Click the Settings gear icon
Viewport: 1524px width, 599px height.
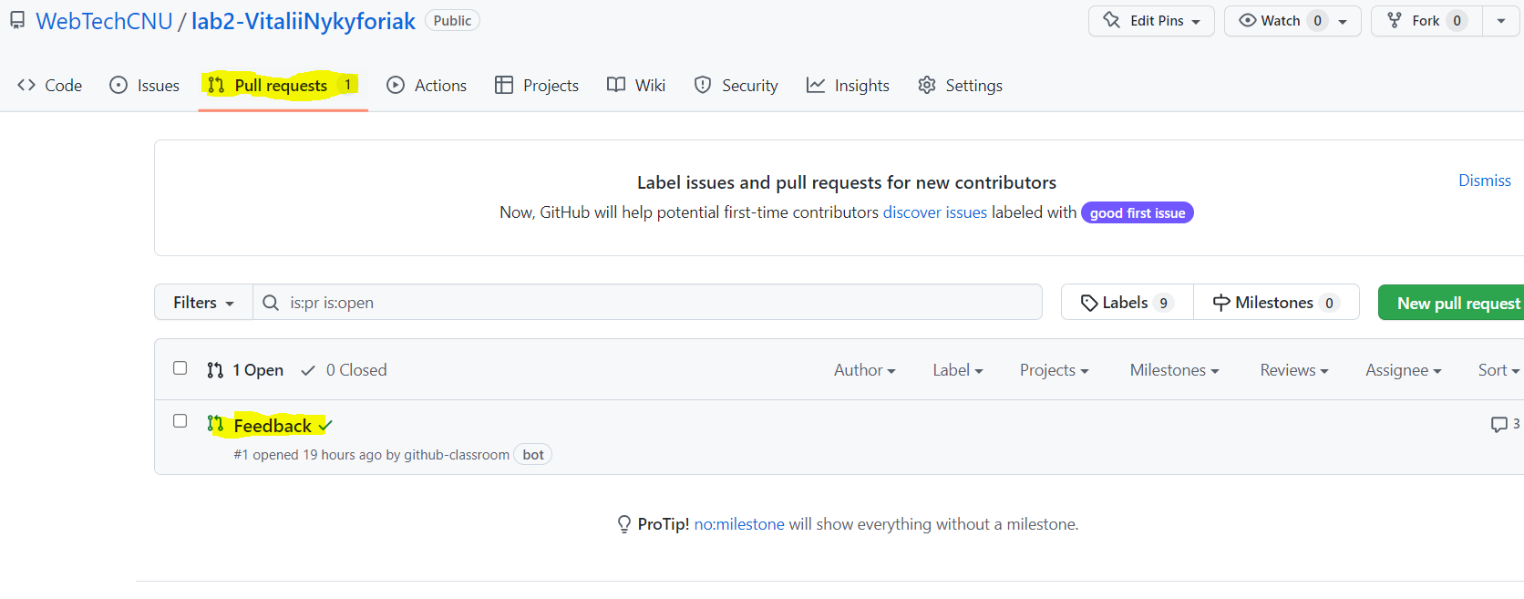click(x=927, y=85)
